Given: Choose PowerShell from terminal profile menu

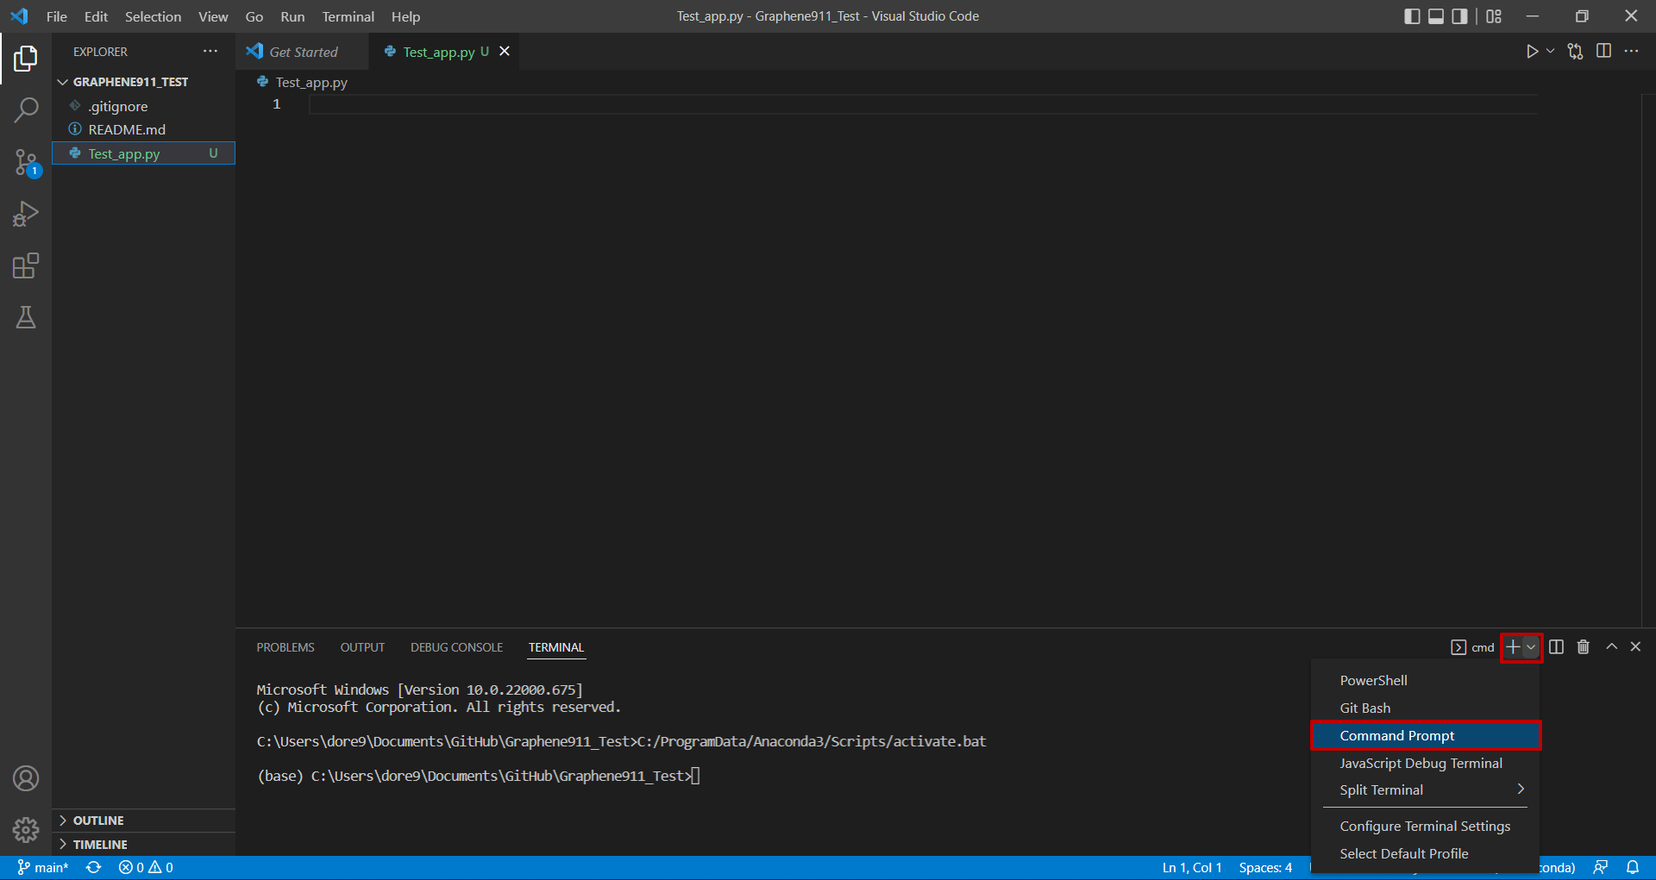Looking at the screenshot, I should tap(1425, 680).
